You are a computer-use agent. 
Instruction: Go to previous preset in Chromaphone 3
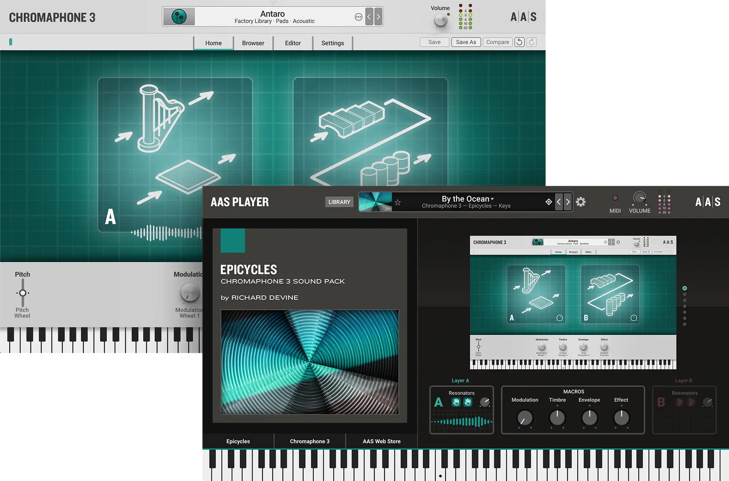[369, 16]
